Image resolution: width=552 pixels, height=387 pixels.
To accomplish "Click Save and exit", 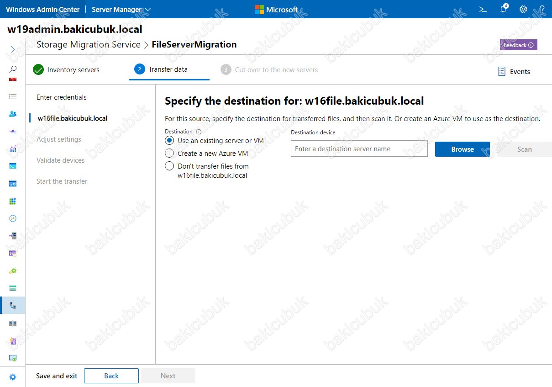I will click(x=57, y=376).
